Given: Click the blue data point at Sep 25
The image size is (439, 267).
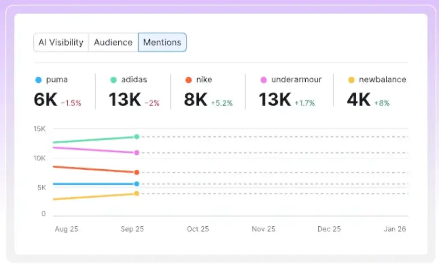Looking at the screenshot, I should pos(137,184).
